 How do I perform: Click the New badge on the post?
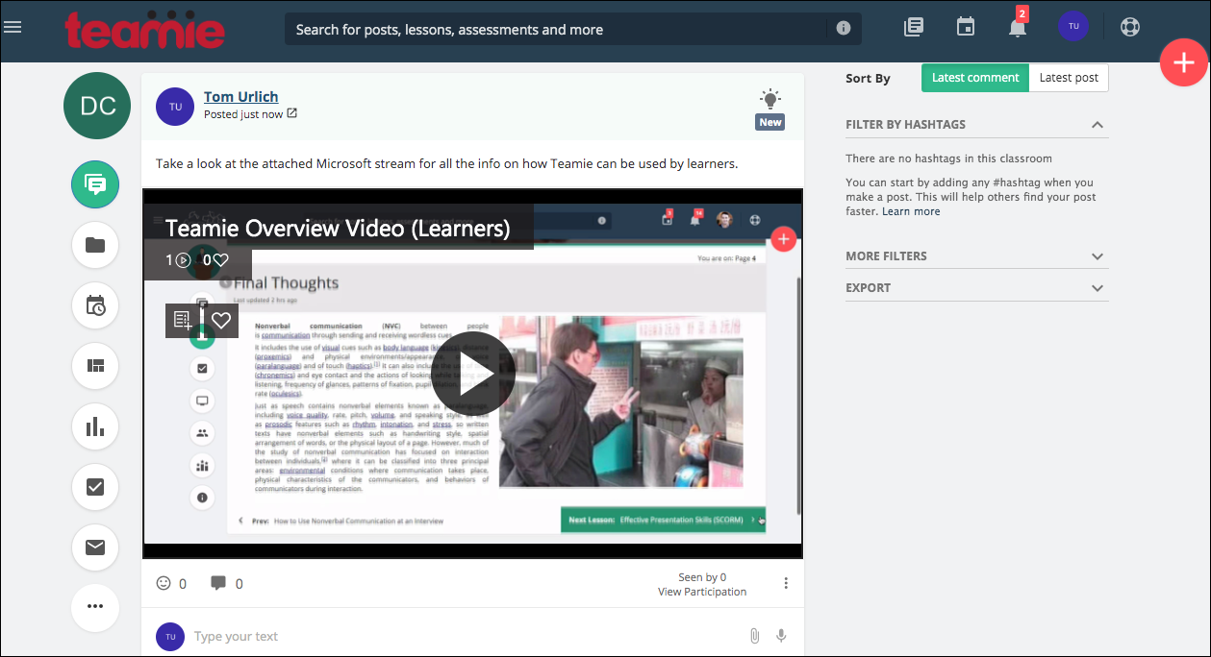click(770, 122)
